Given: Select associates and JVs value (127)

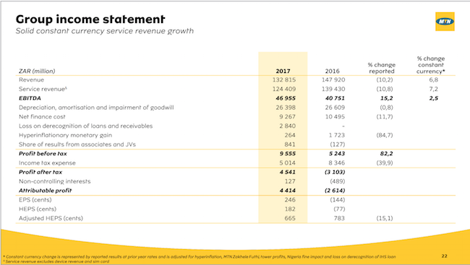Looking at the screenshot, I should (x=338, y=144).
